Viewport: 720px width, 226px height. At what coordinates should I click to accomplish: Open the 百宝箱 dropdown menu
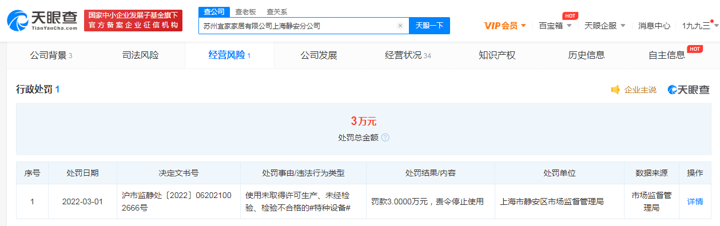[555, 26]
